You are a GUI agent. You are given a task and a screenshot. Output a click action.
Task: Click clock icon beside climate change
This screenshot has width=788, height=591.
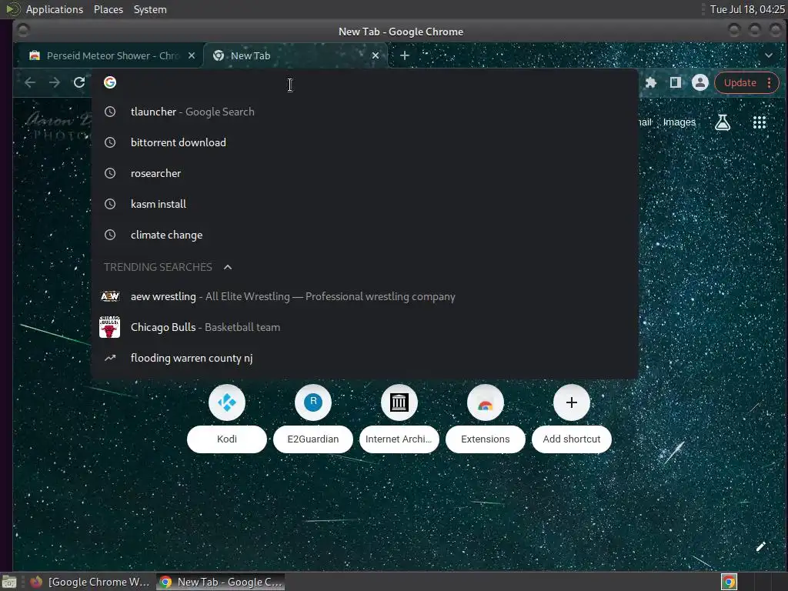pyautogui.click(x=109, y=235)
